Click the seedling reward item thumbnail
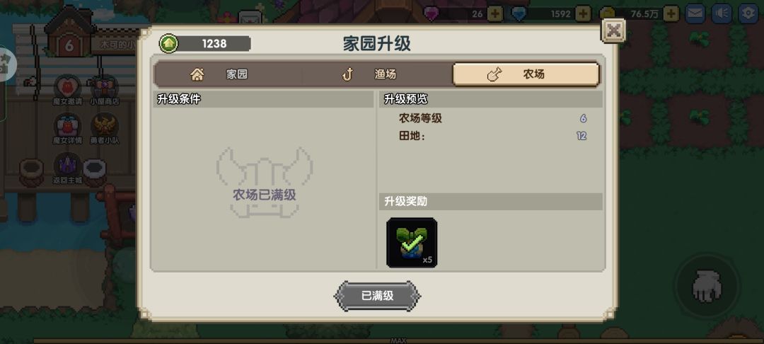 412,243
